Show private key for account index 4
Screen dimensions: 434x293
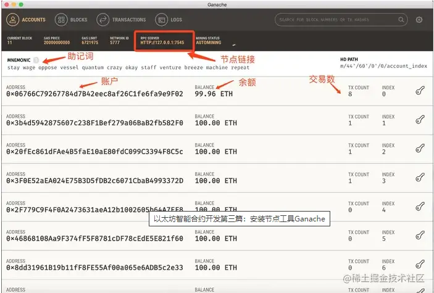tap(420, 207)
